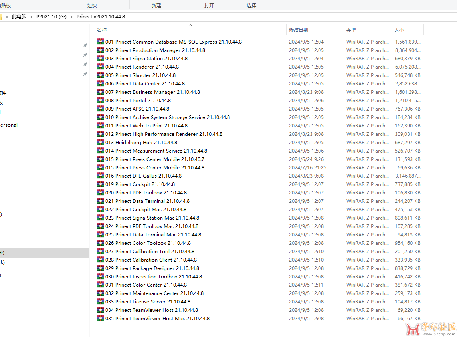Click the WinRAR icon for 009 Prinect APSC
Screen dimensions: 457x337
click(x=101, y=109)
